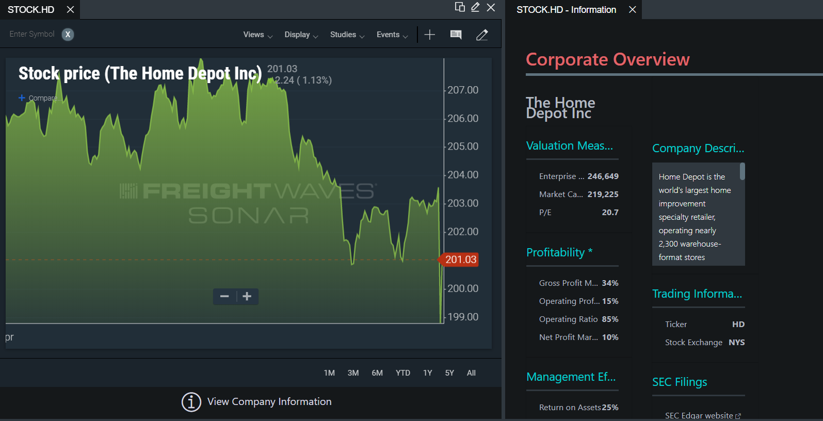Switch chart range to 1Y

[428, 373]
